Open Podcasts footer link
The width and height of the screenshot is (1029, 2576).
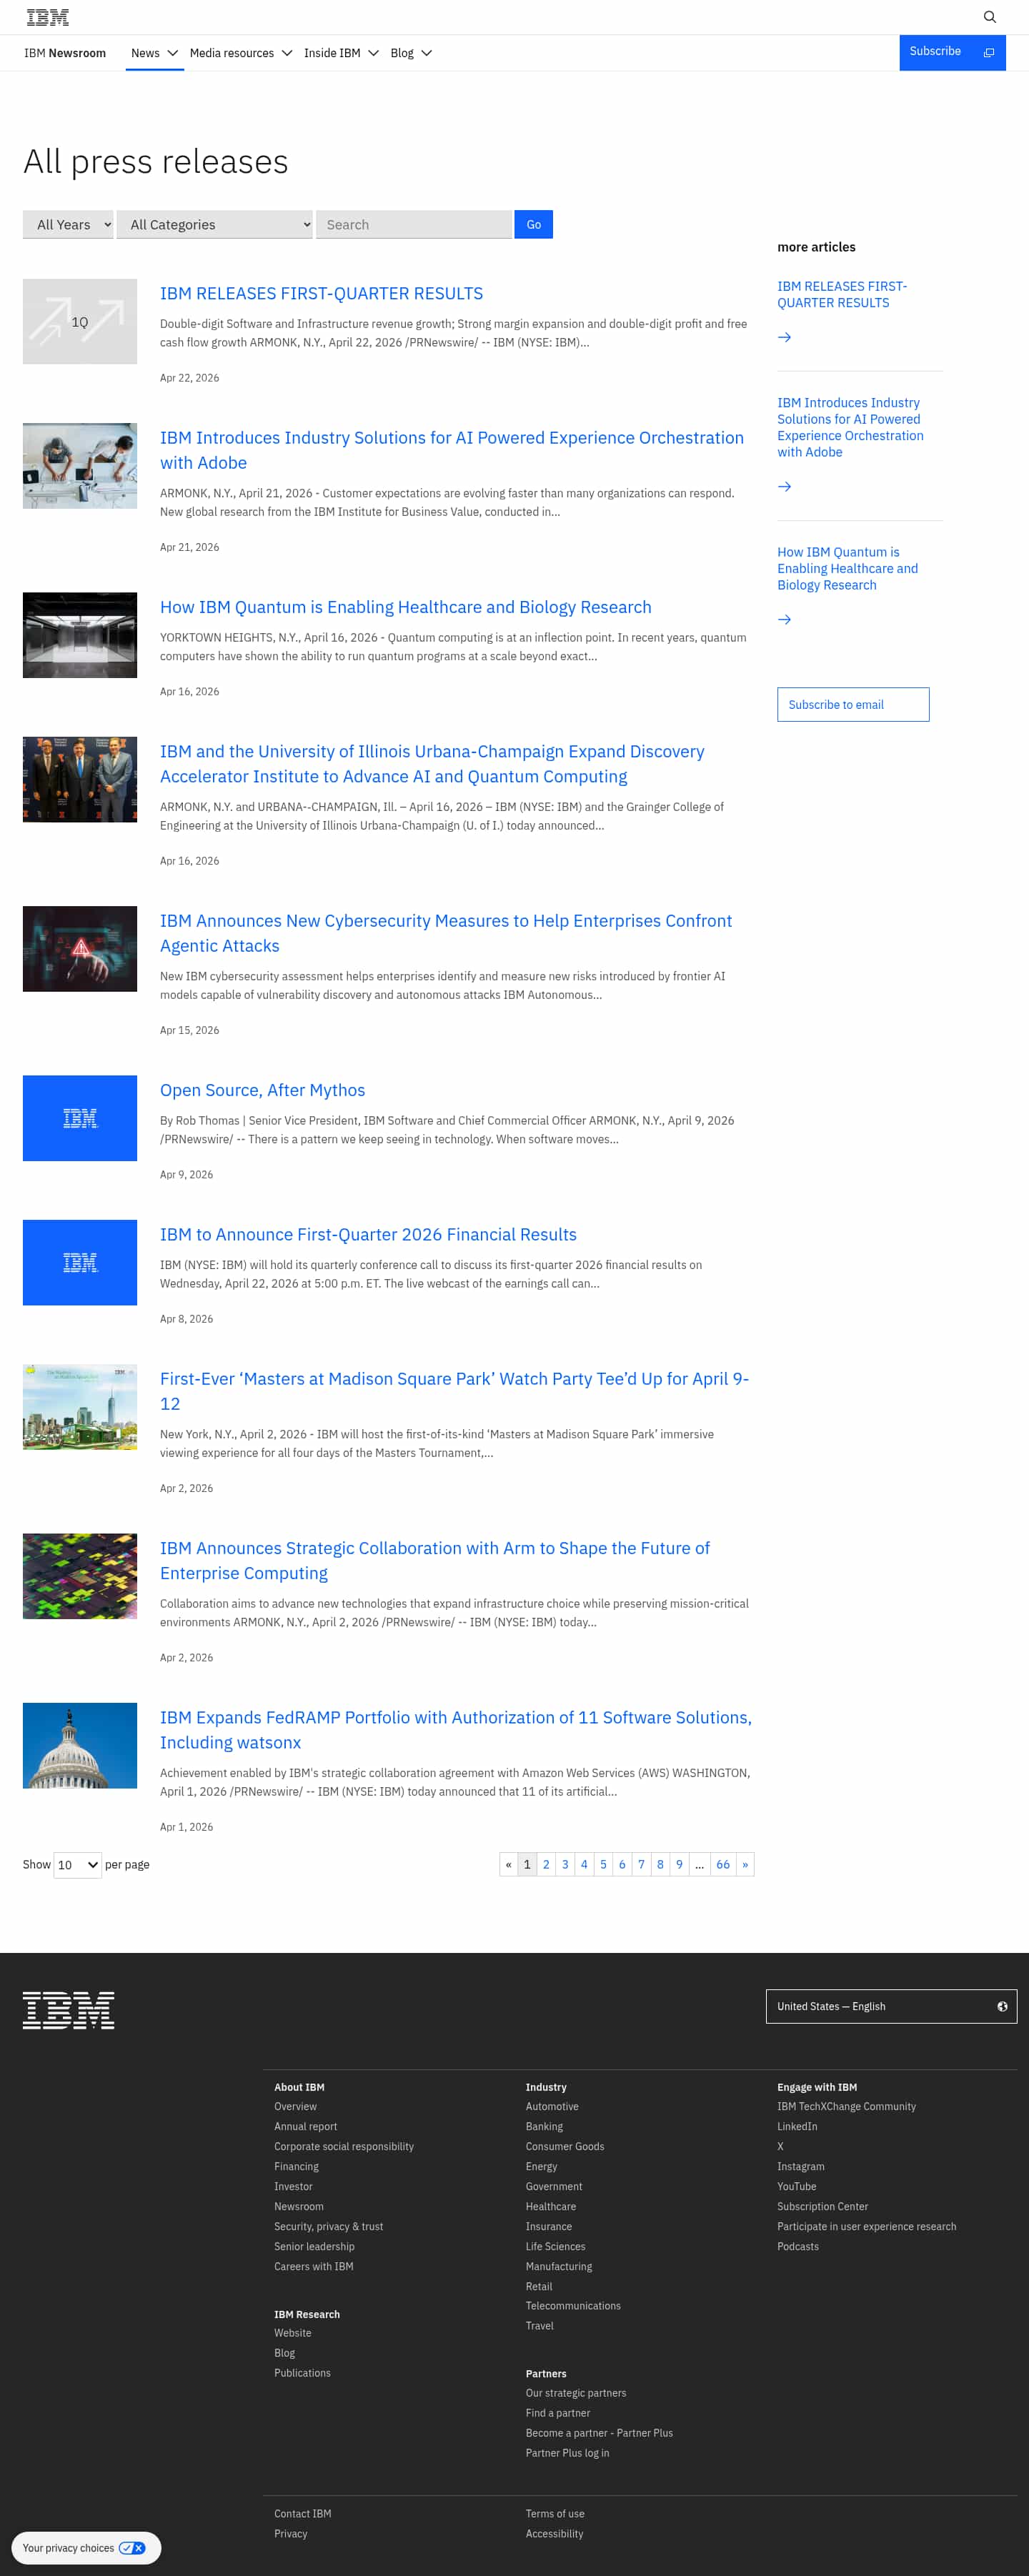click(x=798, y=2246)
